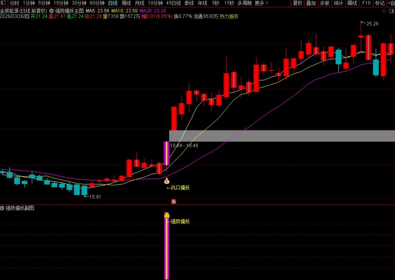Viewport: 395px width, 280px height.
Task: Click the 收21.28 close price
Action: point(93,16)
